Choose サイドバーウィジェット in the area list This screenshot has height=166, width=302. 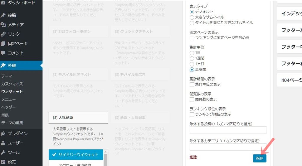(x=76, y=155)
